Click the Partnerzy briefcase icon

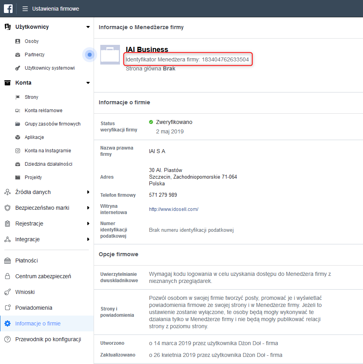coord(18,55)
